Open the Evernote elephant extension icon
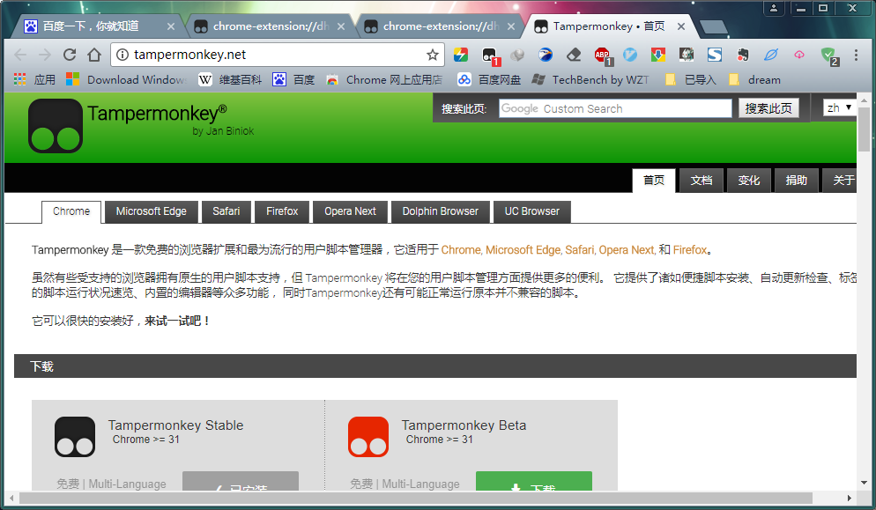 click(x=742, y=55)
